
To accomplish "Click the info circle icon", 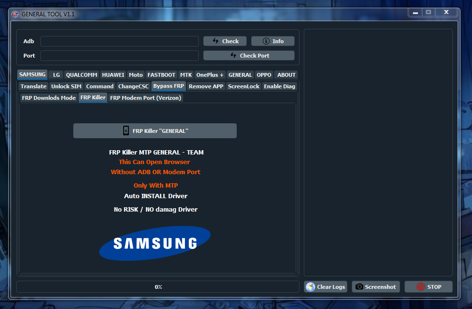I will click(266, 41).
